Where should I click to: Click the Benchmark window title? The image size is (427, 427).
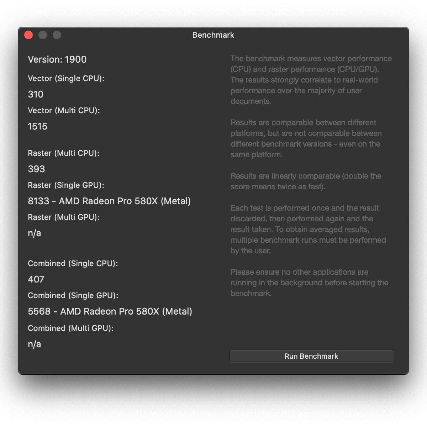[213, 35]
